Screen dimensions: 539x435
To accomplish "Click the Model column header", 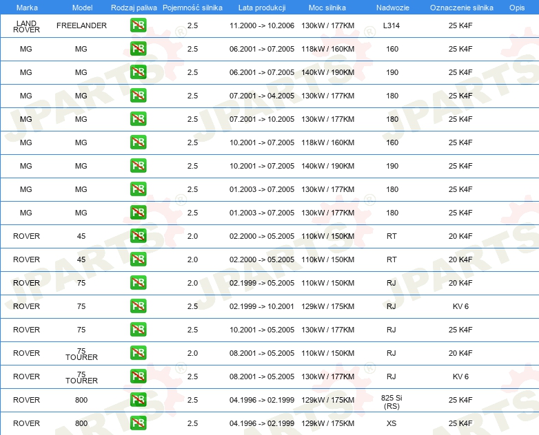I will 82,8.
